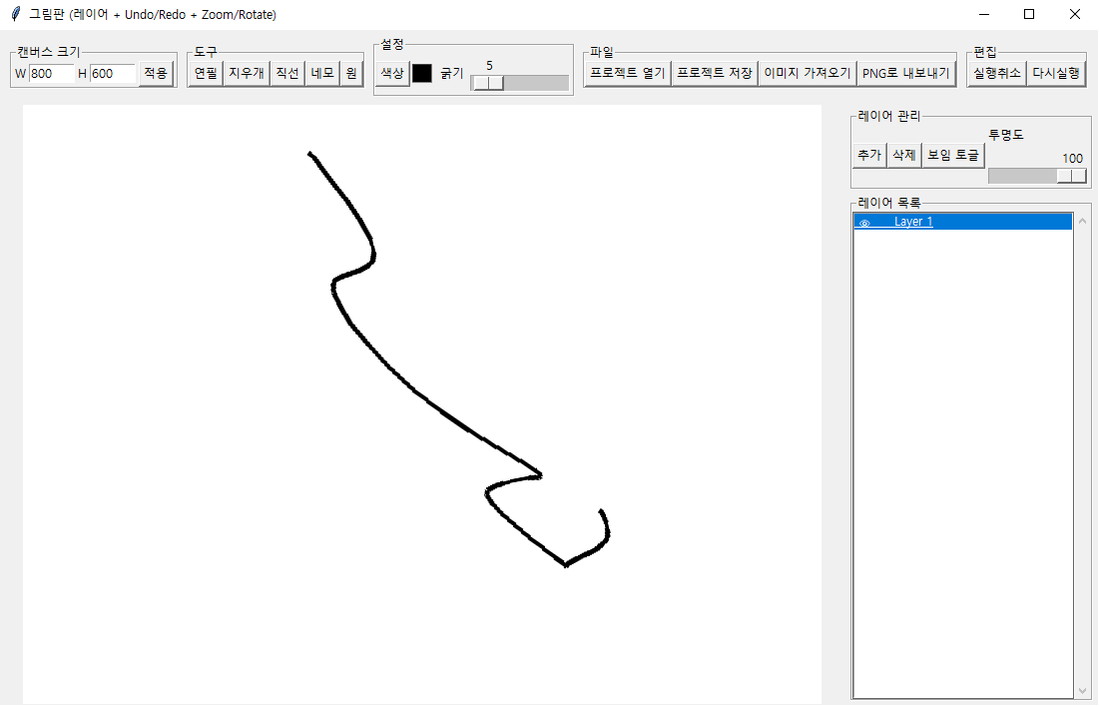Choose the 직선 (line) tool
The width and height of the screenshot is (1099, 706).
[x=287, y=74]
